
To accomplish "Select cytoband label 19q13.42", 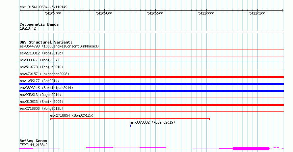I will pyautogui.click(x=28, y=28).
